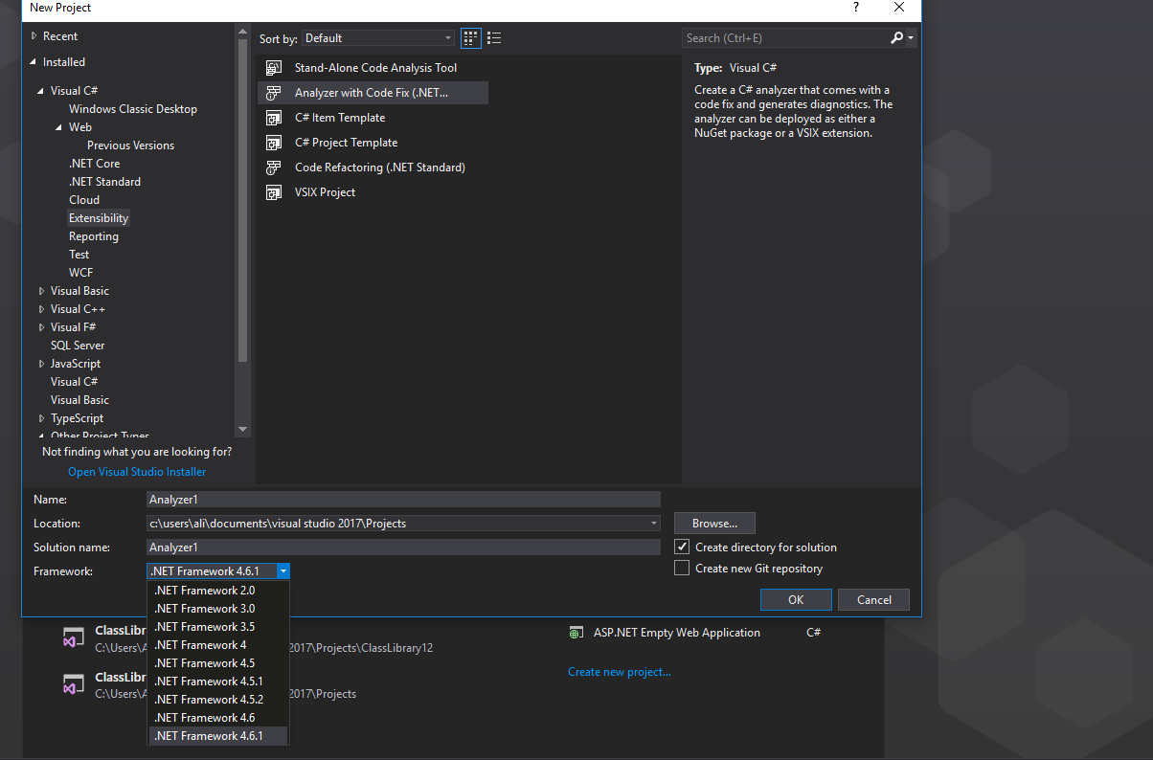Click the Name input field
The width and height of the screenshot is (1153, 760).
[x=402, y=499]
